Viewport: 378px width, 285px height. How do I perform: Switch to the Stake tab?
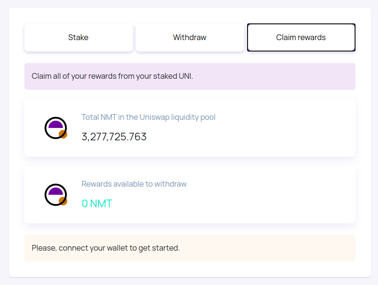(x=78, y=37)
